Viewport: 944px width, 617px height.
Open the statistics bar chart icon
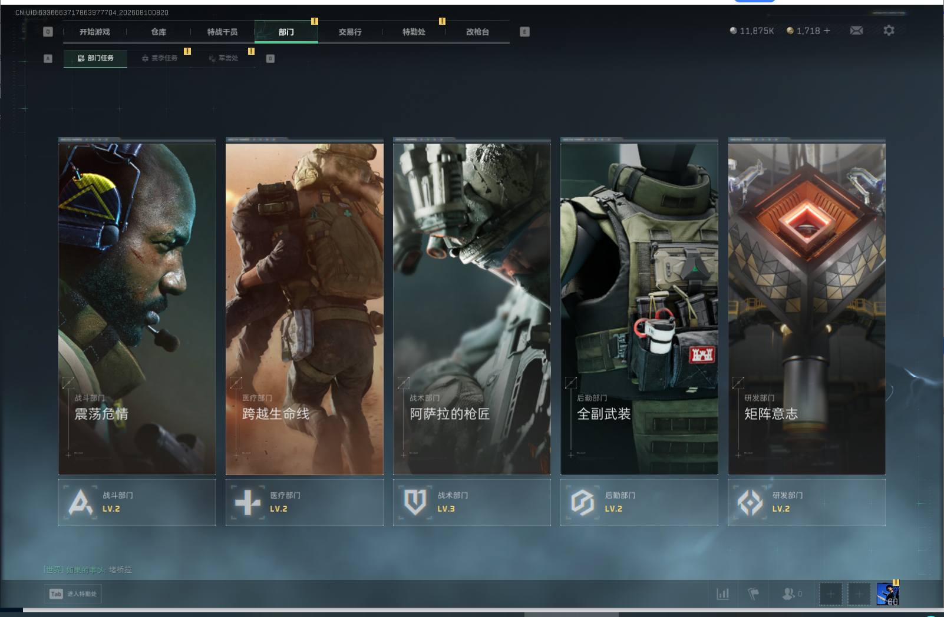[x=722, y=594]
